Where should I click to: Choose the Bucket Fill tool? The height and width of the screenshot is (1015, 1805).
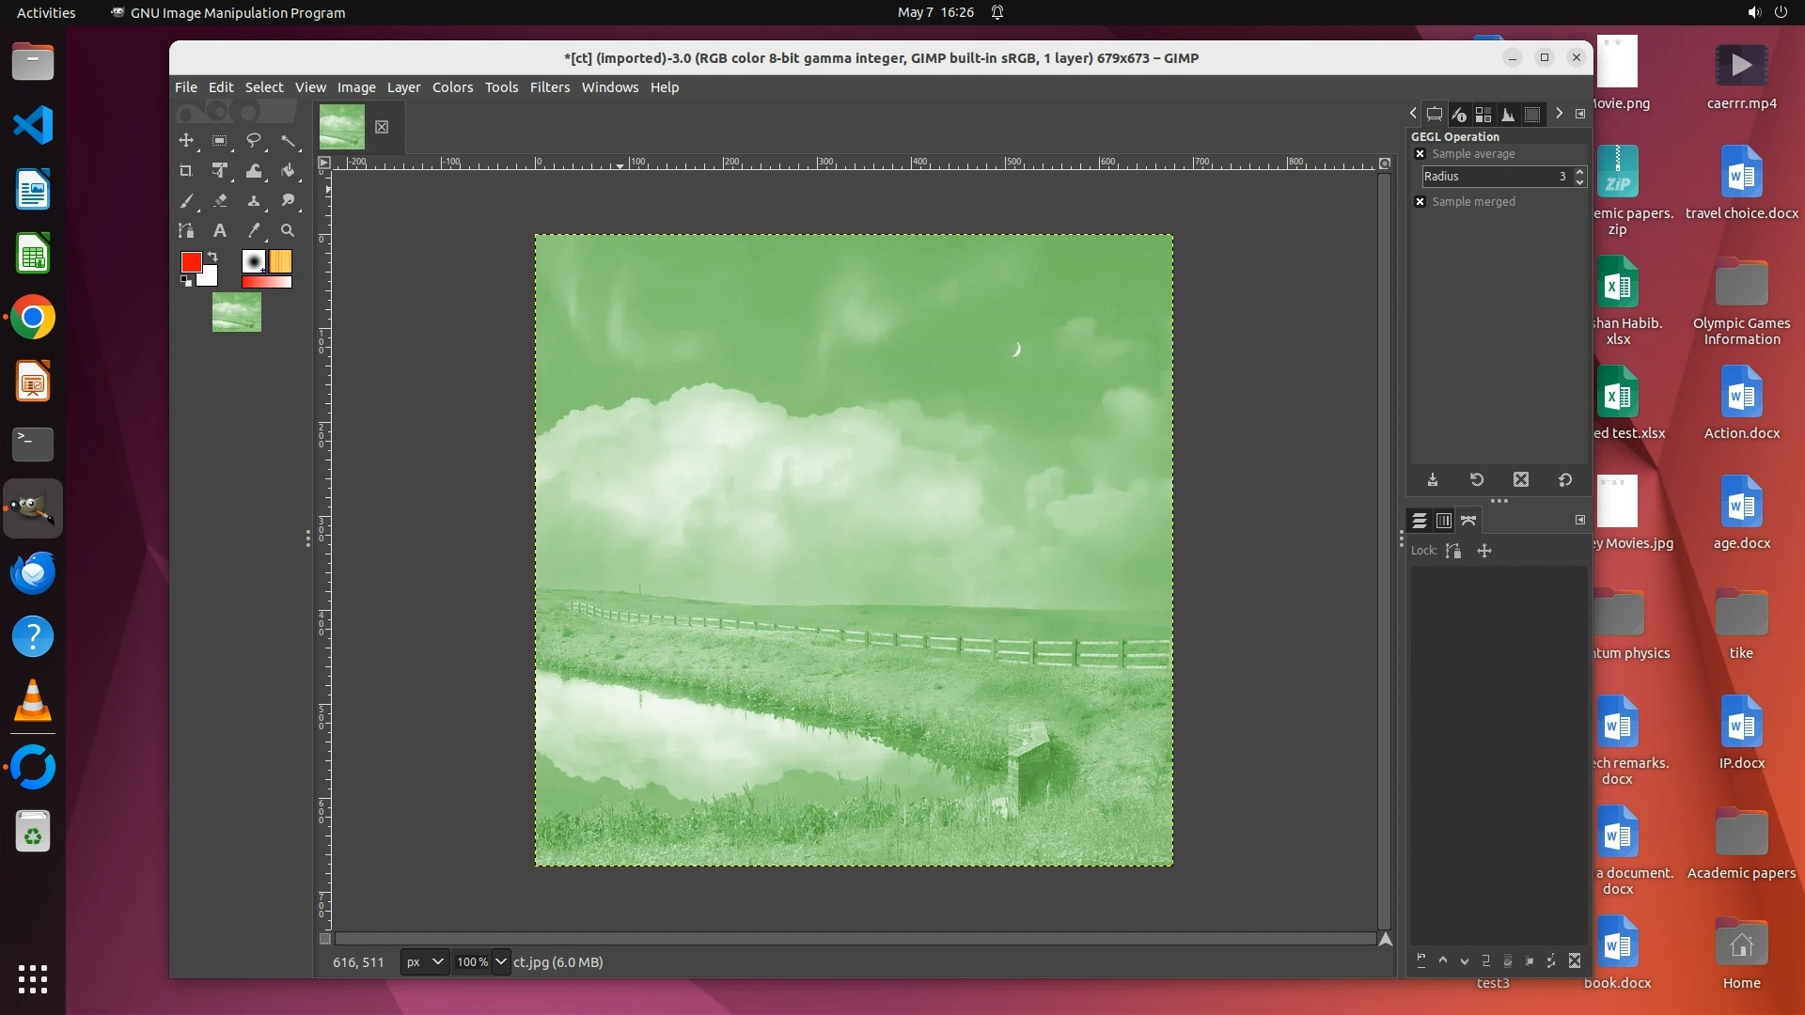(288, 171)
